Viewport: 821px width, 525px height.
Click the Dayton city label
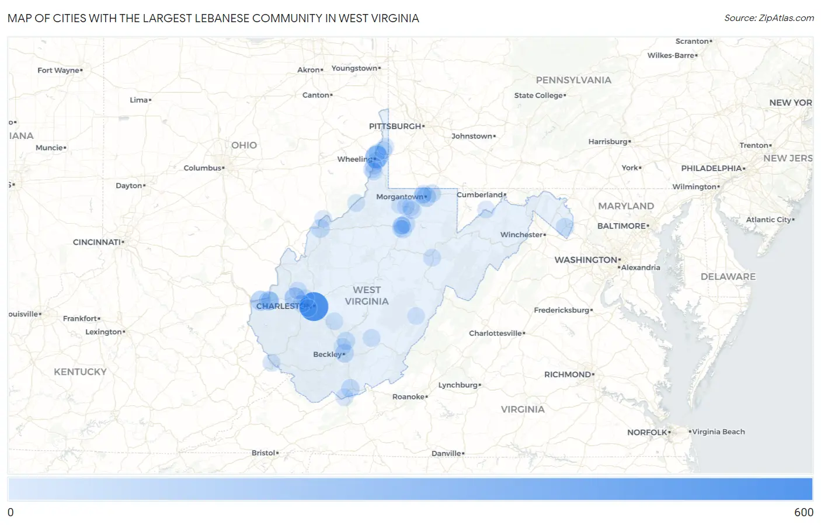[x=129, y=186]
